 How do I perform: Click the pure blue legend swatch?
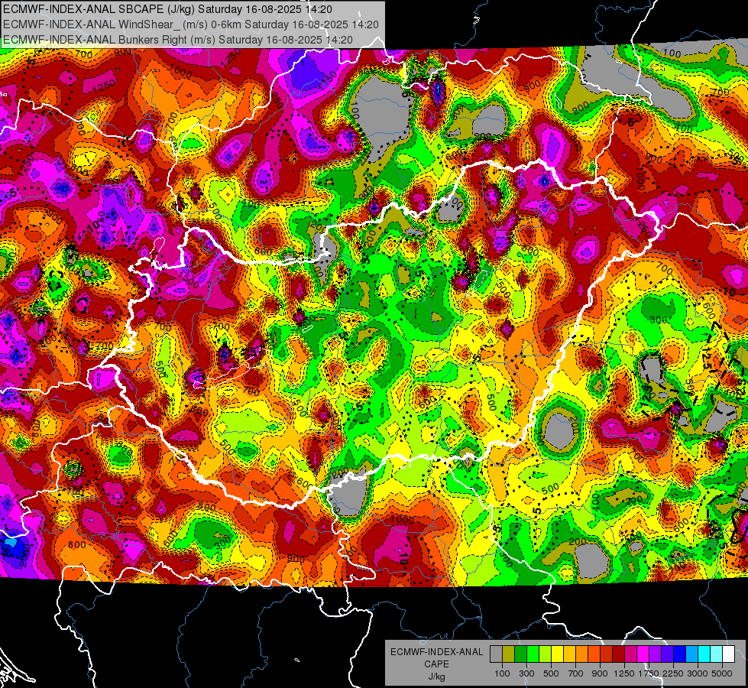tap(680, 654)
